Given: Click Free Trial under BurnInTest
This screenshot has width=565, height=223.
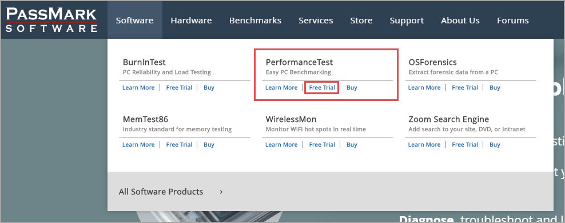Looking at the screenshot, I should (179, 88).
